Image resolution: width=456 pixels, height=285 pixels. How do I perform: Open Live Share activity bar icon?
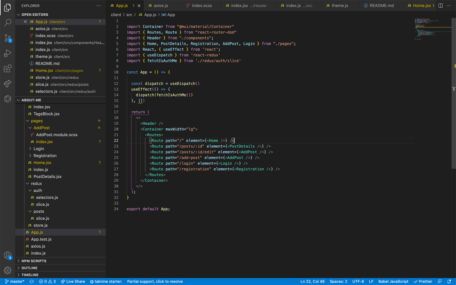click(x=8, y=84)
